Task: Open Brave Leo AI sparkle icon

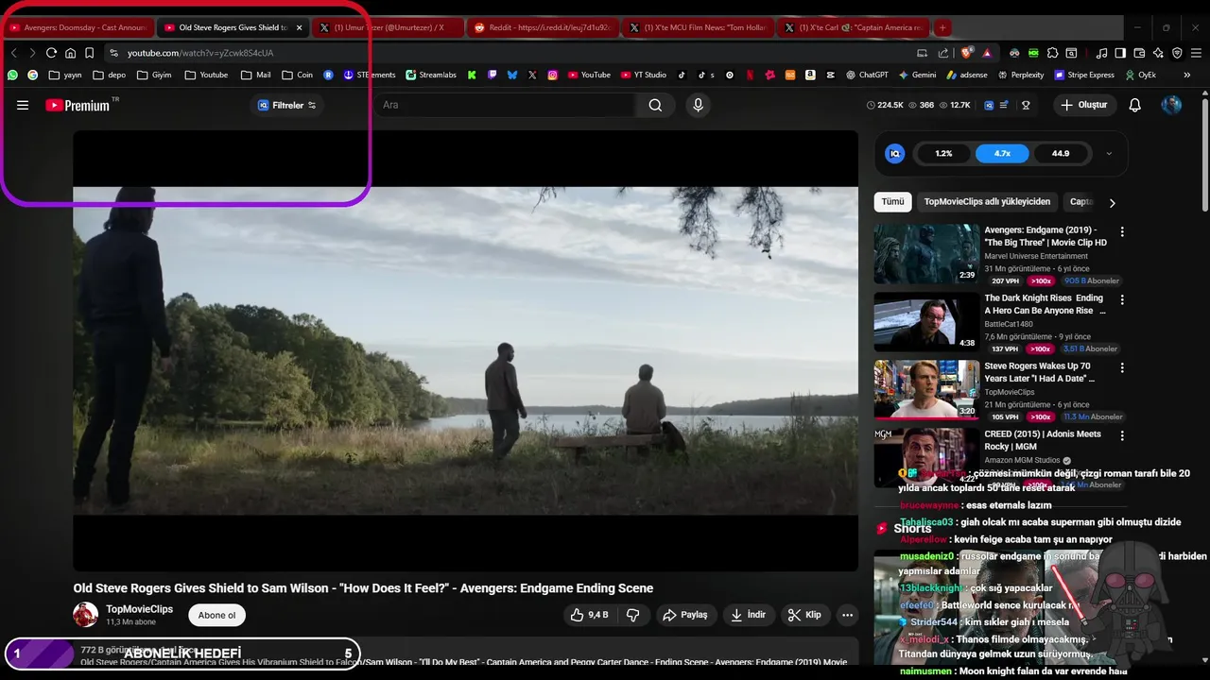Action: [x=1158, y=53]
